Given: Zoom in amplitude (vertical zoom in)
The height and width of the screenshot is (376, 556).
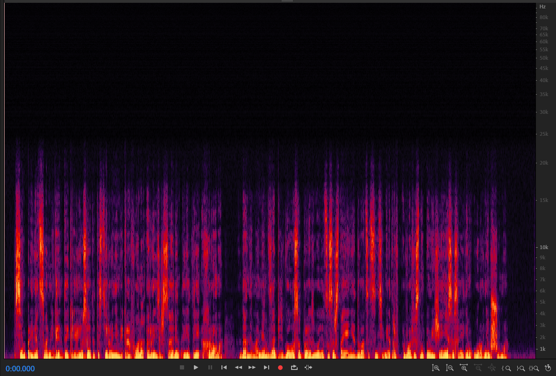Looking at the screenshot, I should [x=435, y=368].
